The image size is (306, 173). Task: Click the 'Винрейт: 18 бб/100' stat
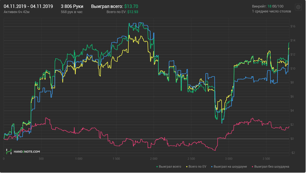tap(268, 7)
